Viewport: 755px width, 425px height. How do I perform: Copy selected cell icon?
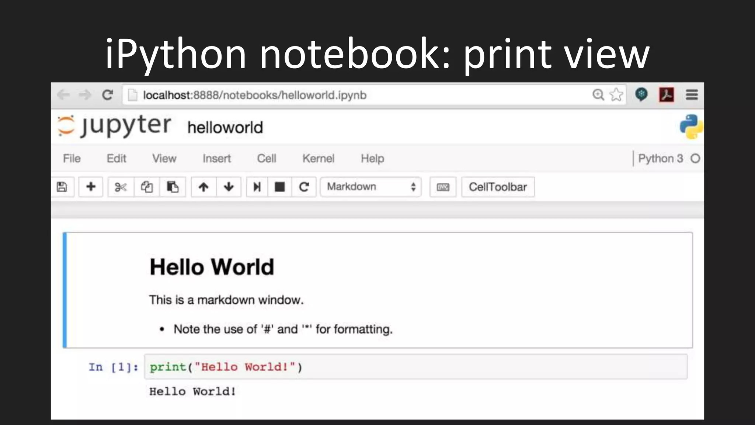147,187
